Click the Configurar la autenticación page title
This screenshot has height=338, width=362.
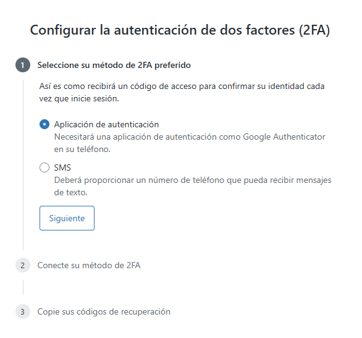180,30
